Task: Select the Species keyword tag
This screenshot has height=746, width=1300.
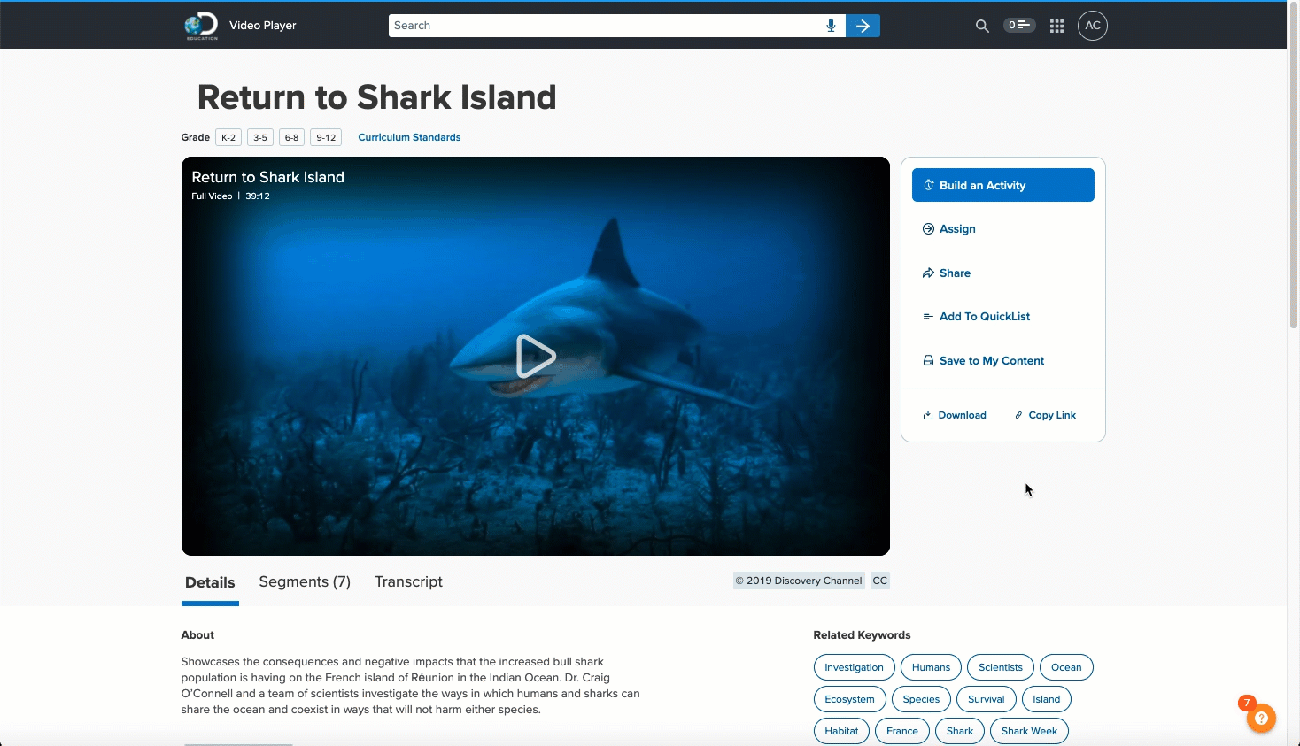Action: click(921, 699)
